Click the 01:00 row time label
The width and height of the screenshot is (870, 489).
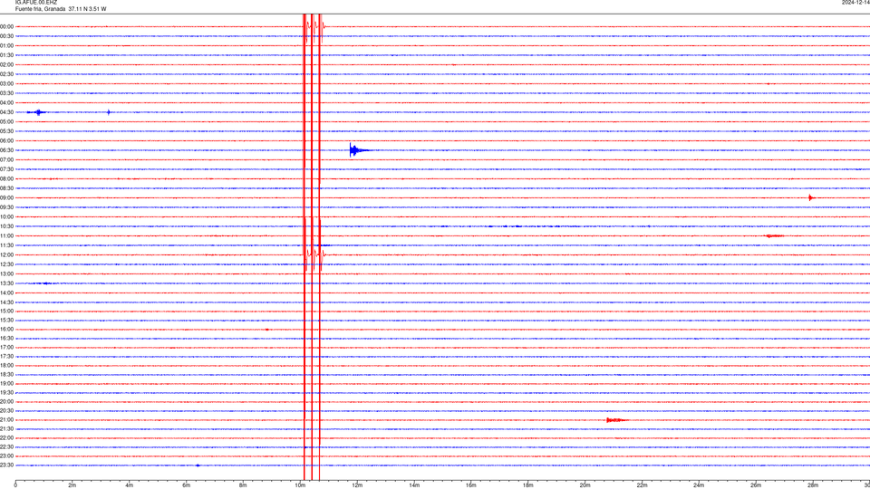[x=6, y=45]
